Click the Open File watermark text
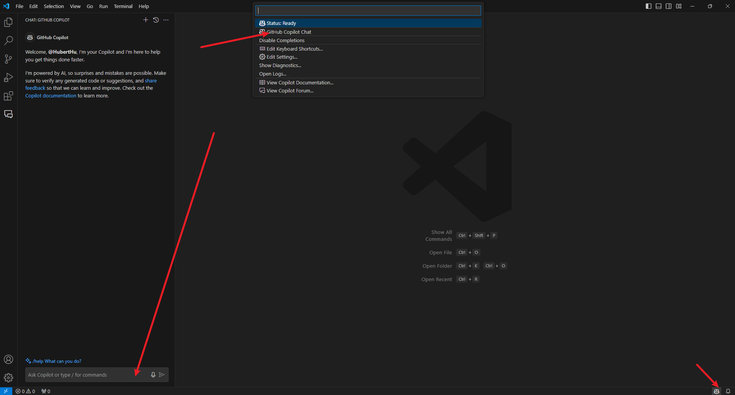The height and width of the screenshot is (395, 735). pos(440,252)
